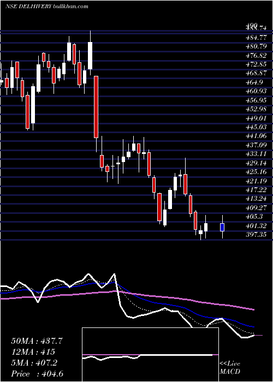273x382 pixels.
Task: Select the 452.98 price level label
Action: tap(256, 110)
